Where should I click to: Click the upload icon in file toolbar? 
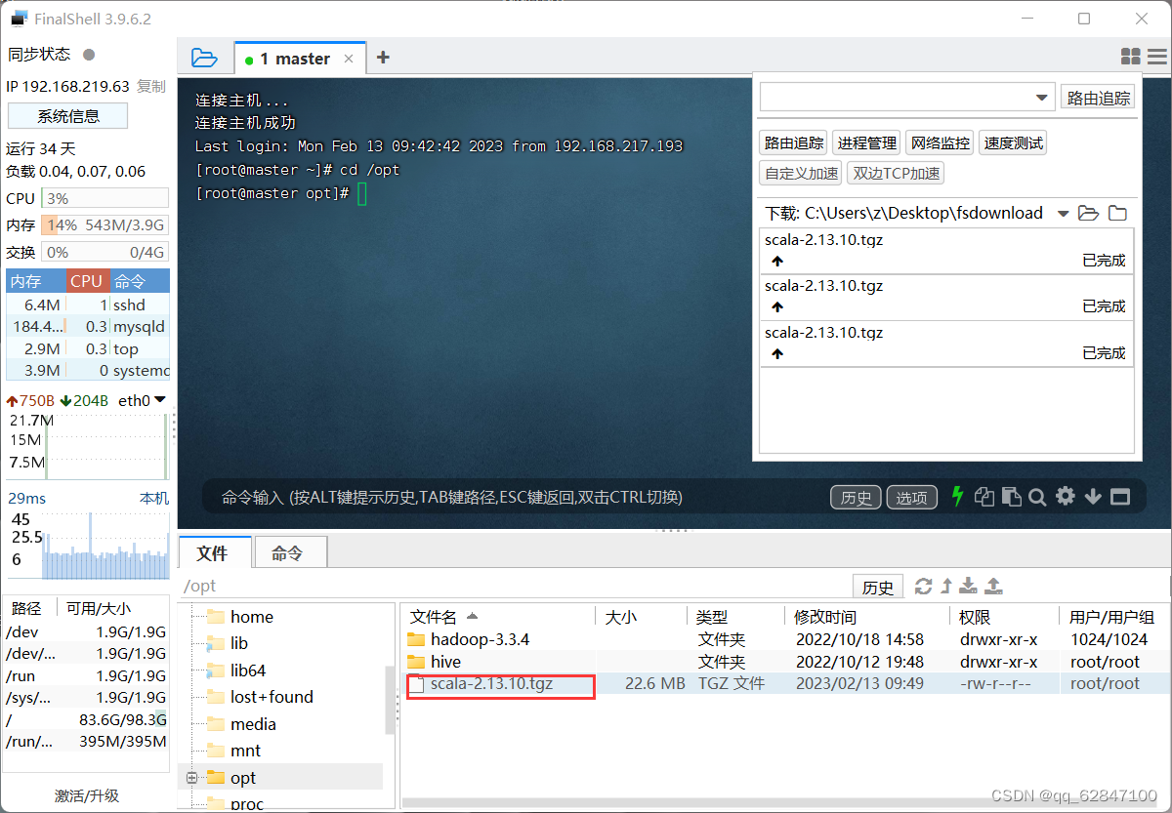993,586
